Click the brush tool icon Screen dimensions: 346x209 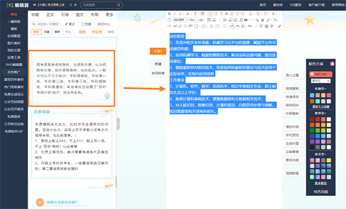(x=268, y=20)
